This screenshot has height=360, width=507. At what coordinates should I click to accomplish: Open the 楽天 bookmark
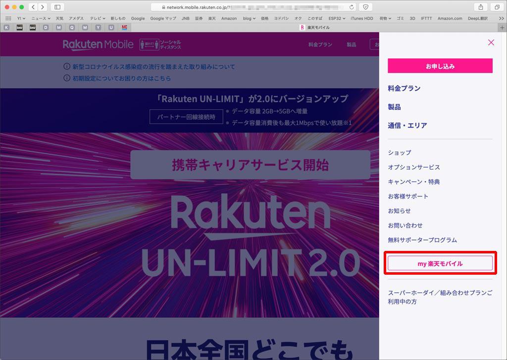pos(212,18)
